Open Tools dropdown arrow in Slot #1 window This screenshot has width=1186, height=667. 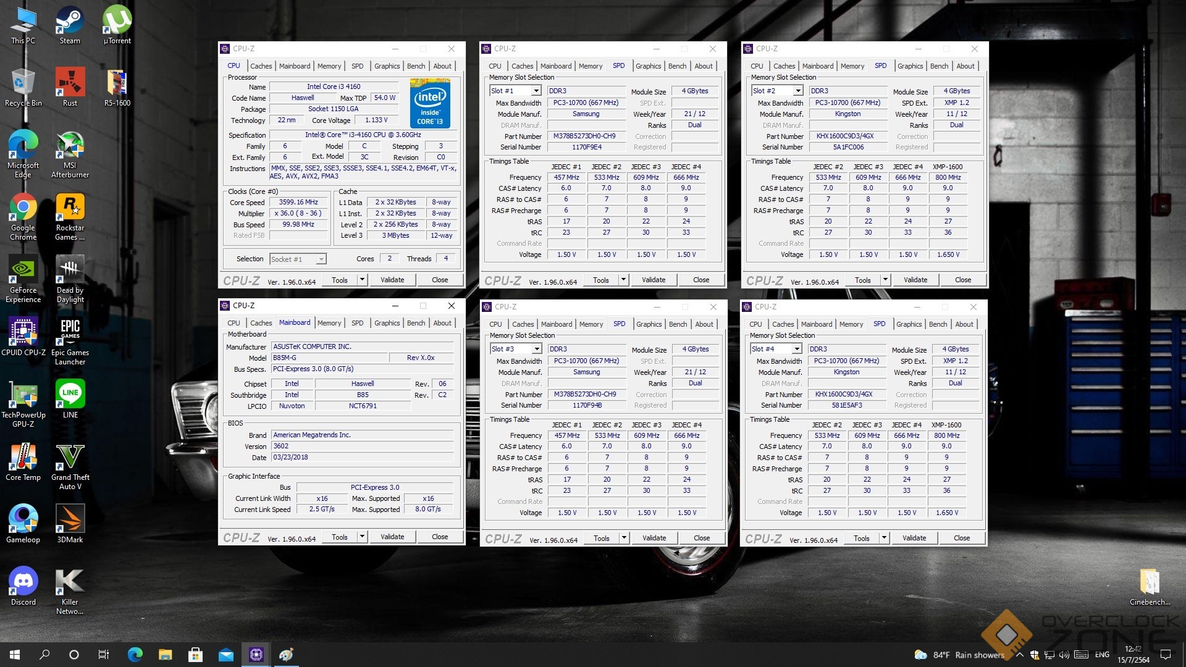pyautogui.click(x=623, y=280)
